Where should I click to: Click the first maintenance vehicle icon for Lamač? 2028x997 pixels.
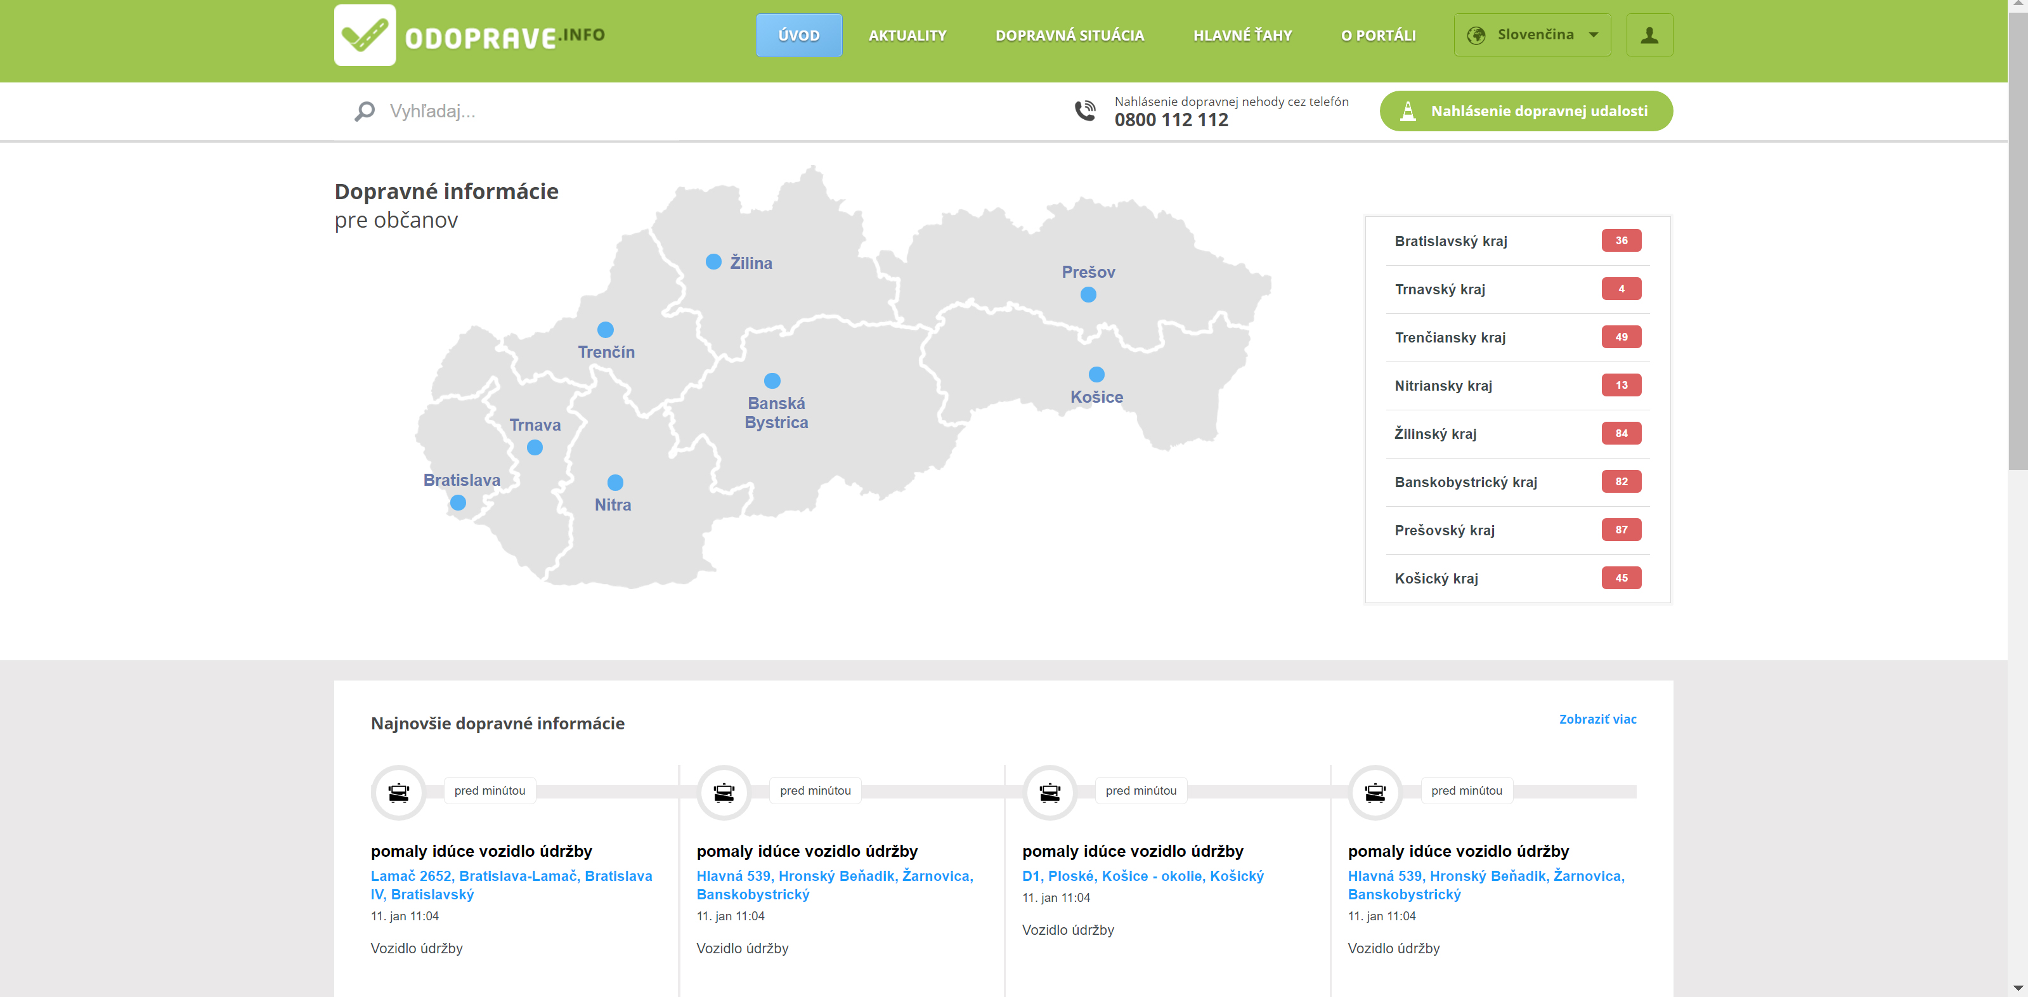[398, 792]
